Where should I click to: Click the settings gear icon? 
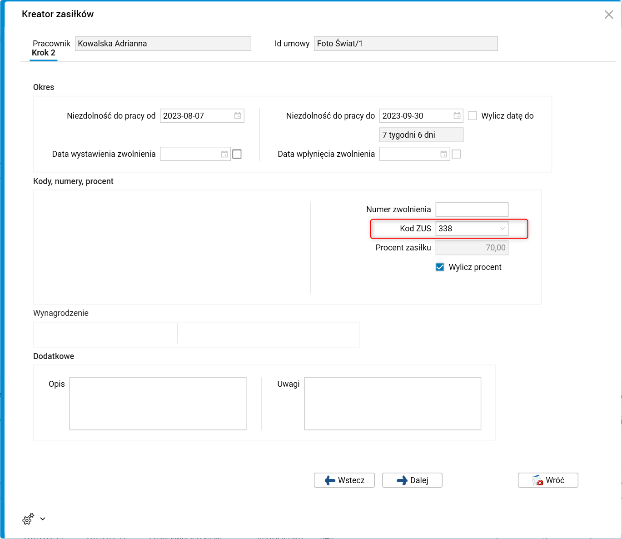coord(28,519)
